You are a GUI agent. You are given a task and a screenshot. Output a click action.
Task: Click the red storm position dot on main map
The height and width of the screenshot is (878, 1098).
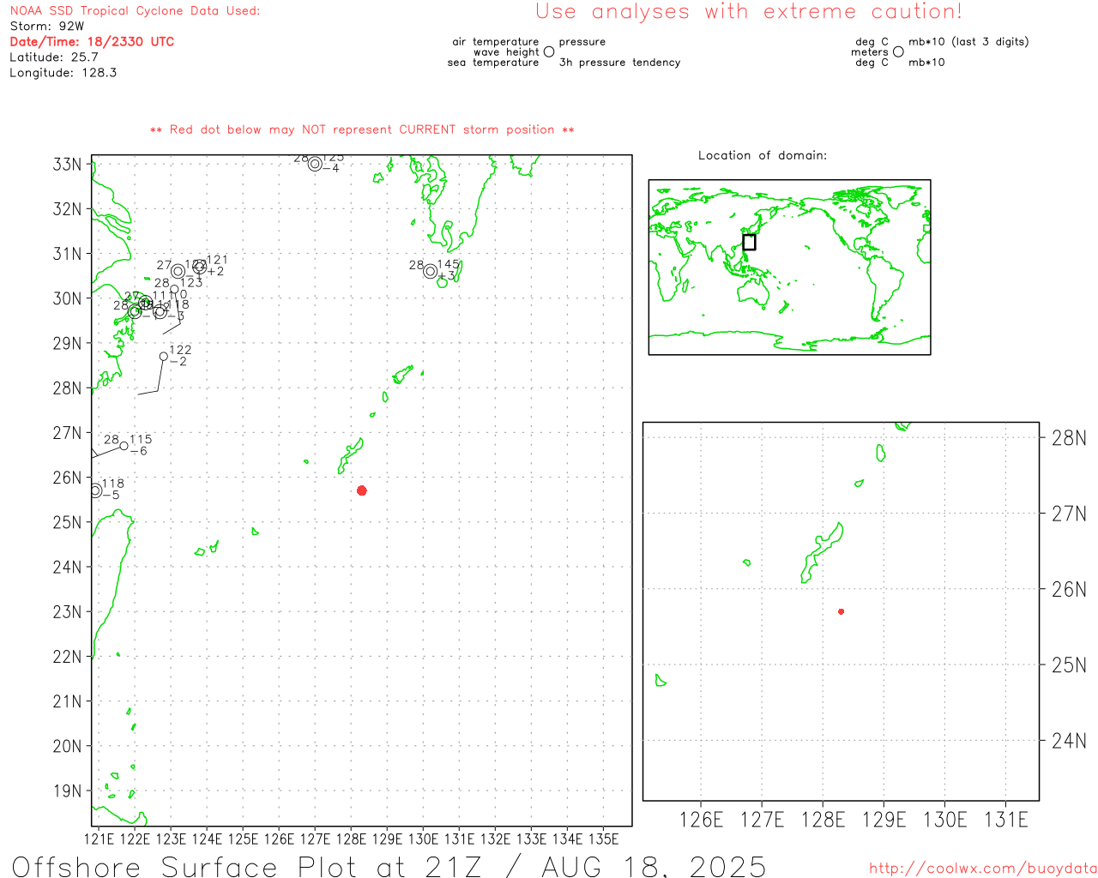pyautogui.click(x=362, y=490)
